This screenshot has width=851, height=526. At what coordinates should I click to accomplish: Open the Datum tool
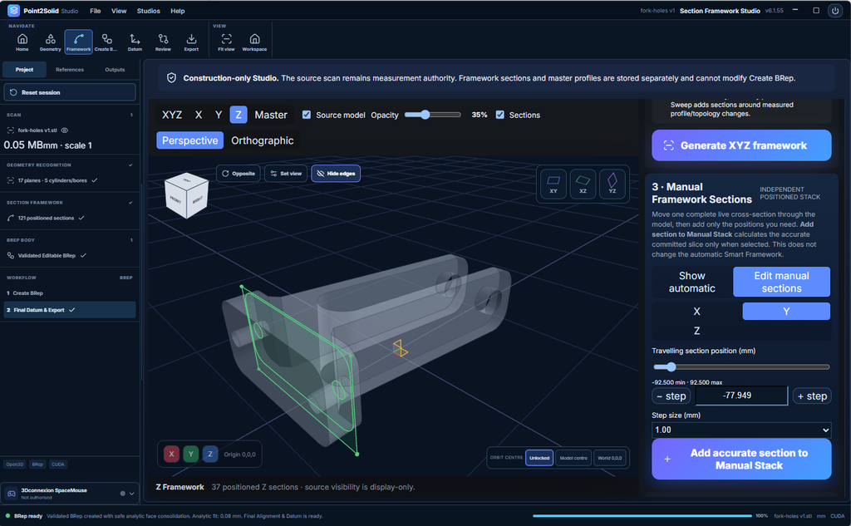coord(135,42)
